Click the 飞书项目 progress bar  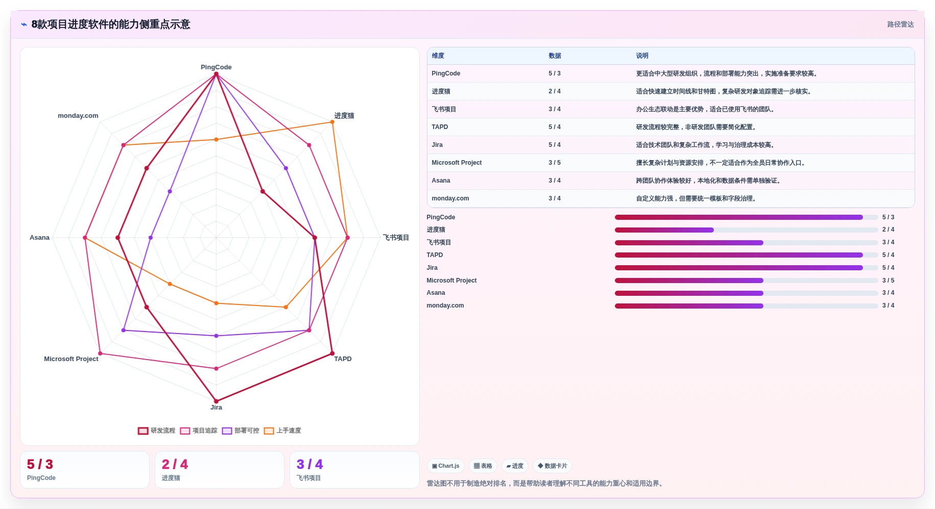point(746,243)
